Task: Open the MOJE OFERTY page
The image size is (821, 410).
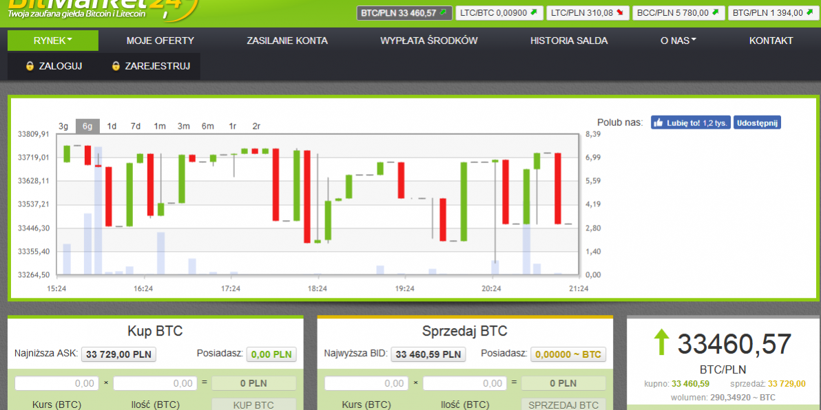Action: (x=160, y=41)
